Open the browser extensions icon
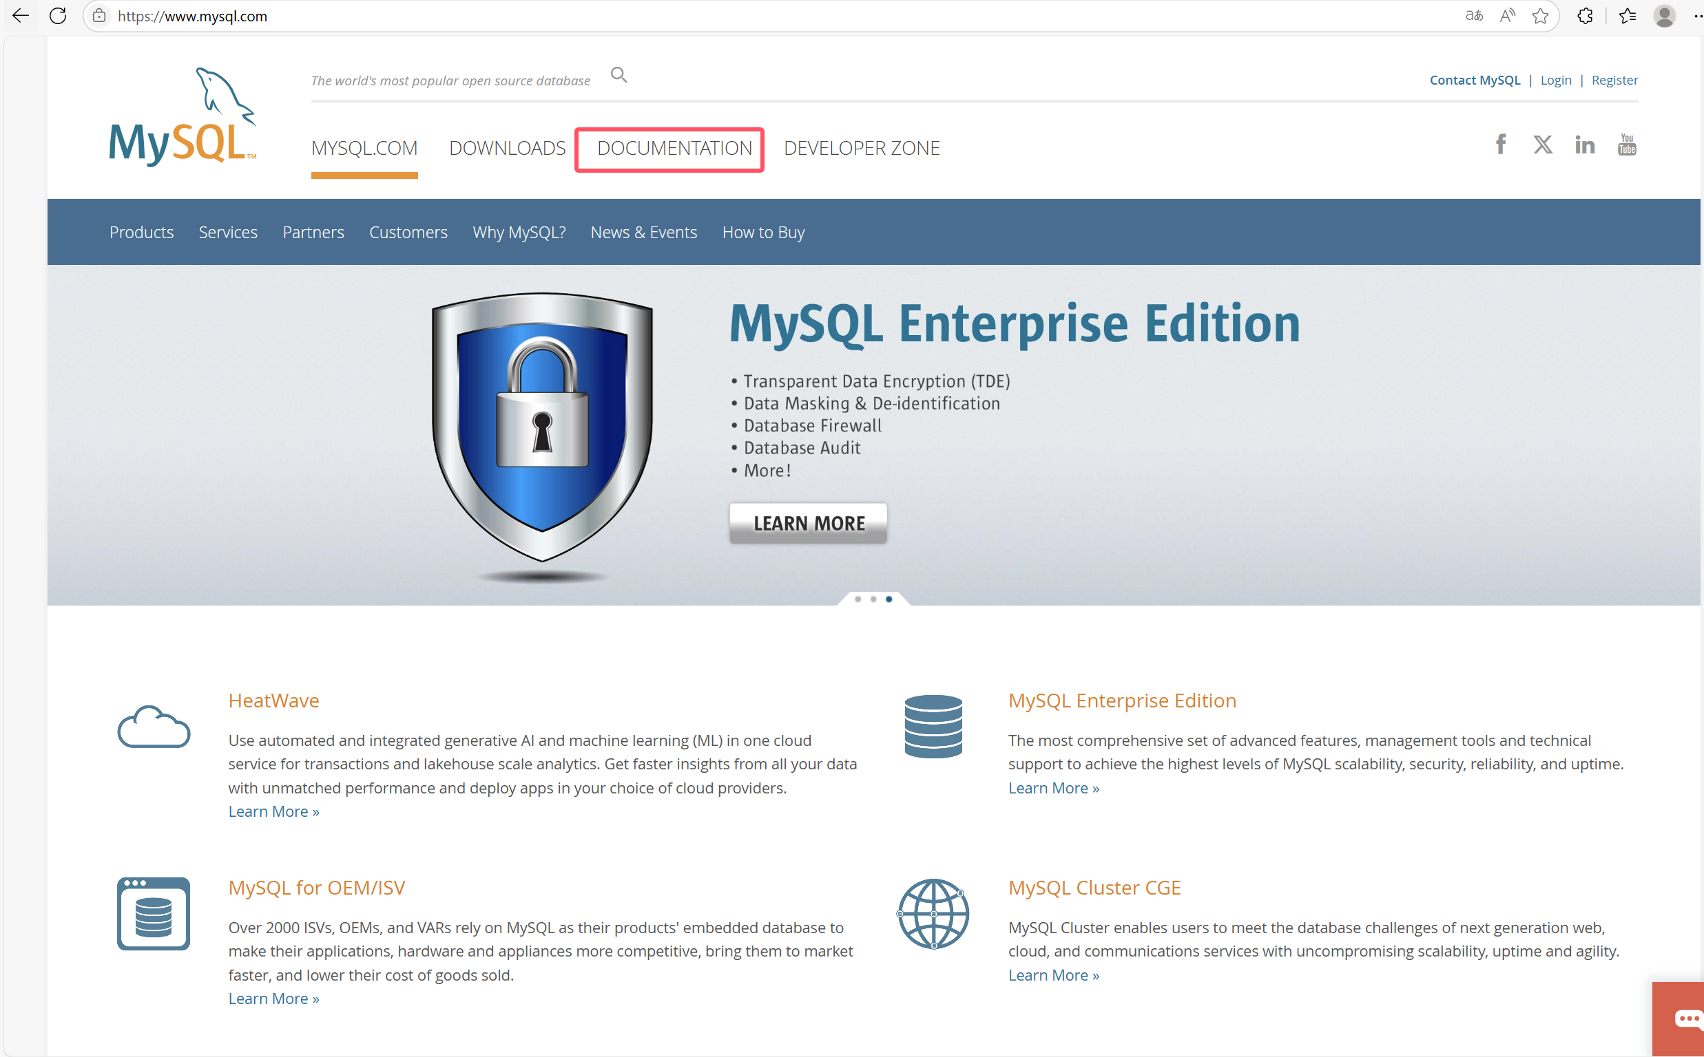Viewport: 1704px width, 1057px height. click(1584, 15)
